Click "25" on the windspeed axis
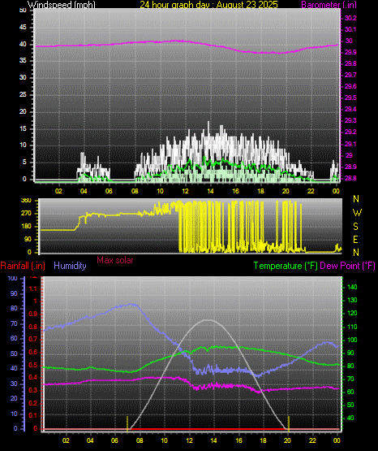This screenshot has width=378, height=451. pyautogui.click(x=23, y=94)
